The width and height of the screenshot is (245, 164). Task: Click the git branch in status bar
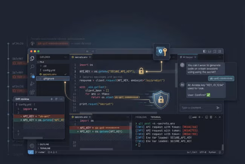click(x=40, y=152)
